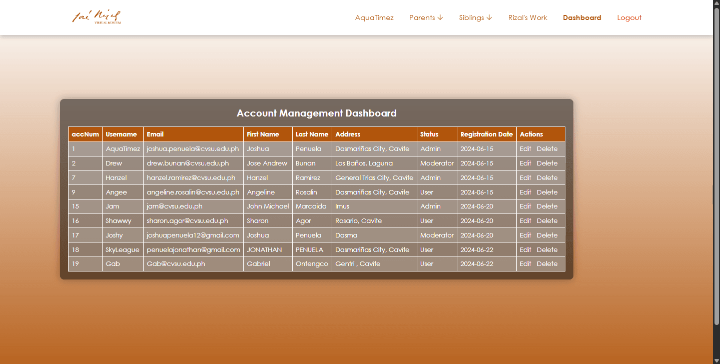Click the Email column header
The height and width of the screenshot is (364, 720).
[194, 134]
